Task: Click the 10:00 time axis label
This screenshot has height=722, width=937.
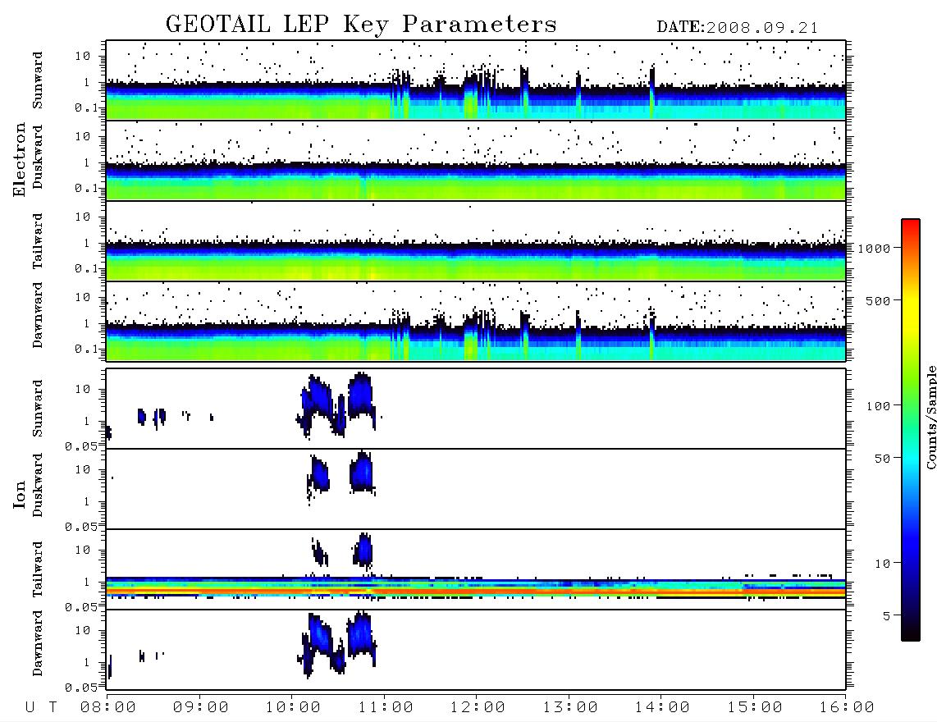Action: (293, 708)
